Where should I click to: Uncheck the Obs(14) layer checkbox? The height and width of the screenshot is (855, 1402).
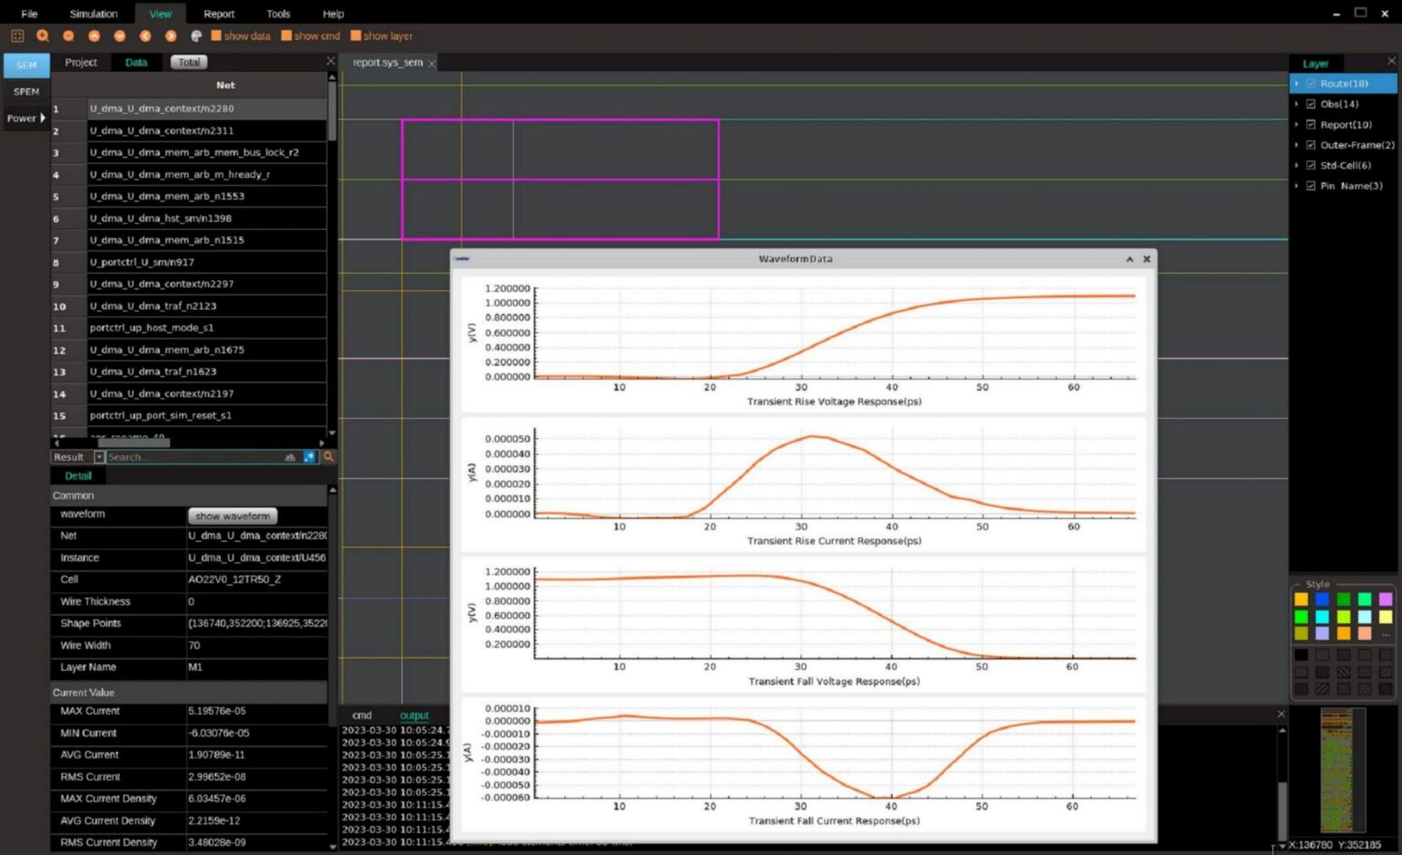pyautogui.click(x=1311, y=104)
